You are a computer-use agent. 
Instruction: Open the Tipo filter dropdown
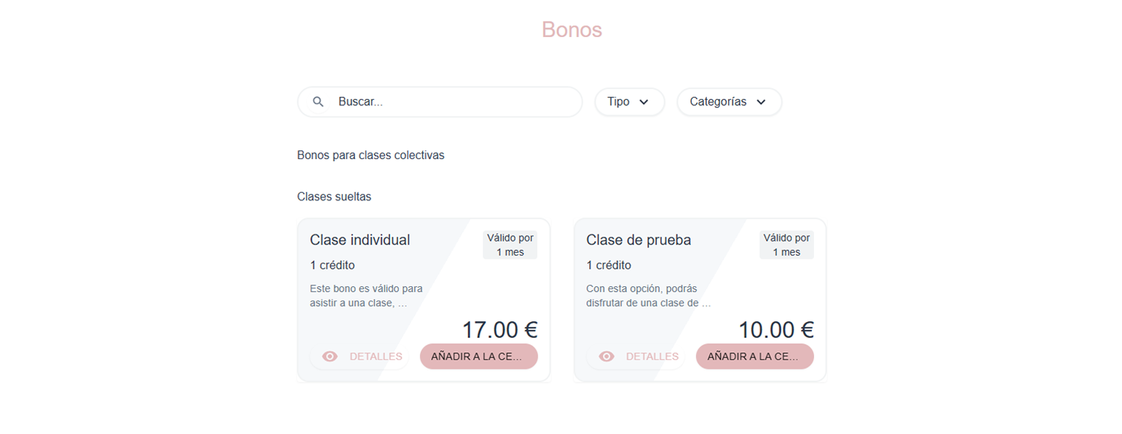(x=628, y=102)
